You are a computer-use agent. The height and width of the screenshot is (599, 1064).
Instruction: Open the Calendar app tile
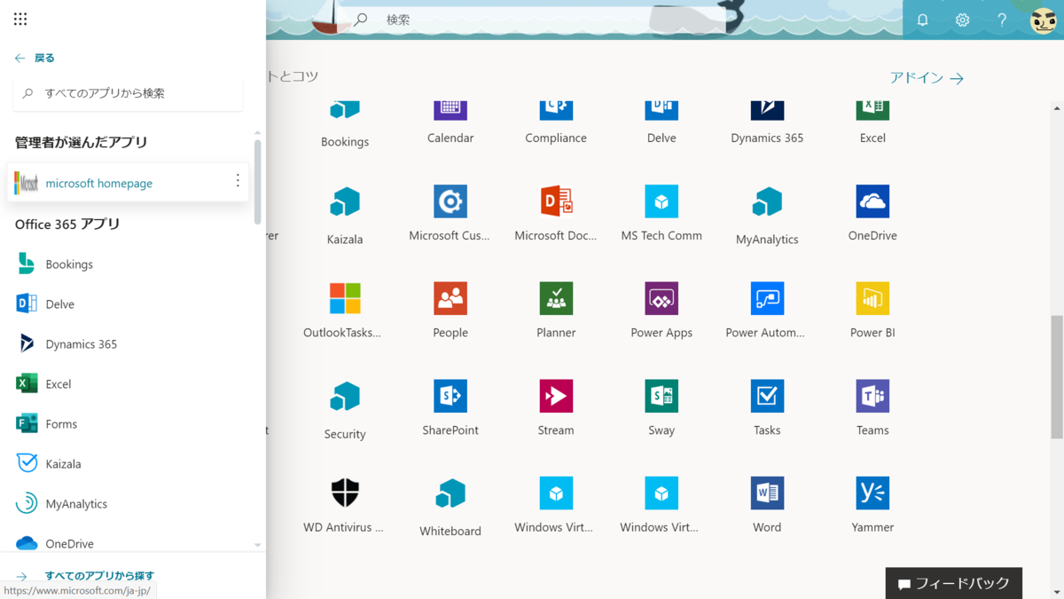coord(450,122)
